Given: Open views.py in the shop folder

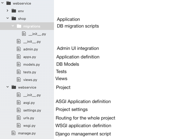Looking at the screenshot, I should 30,80.
